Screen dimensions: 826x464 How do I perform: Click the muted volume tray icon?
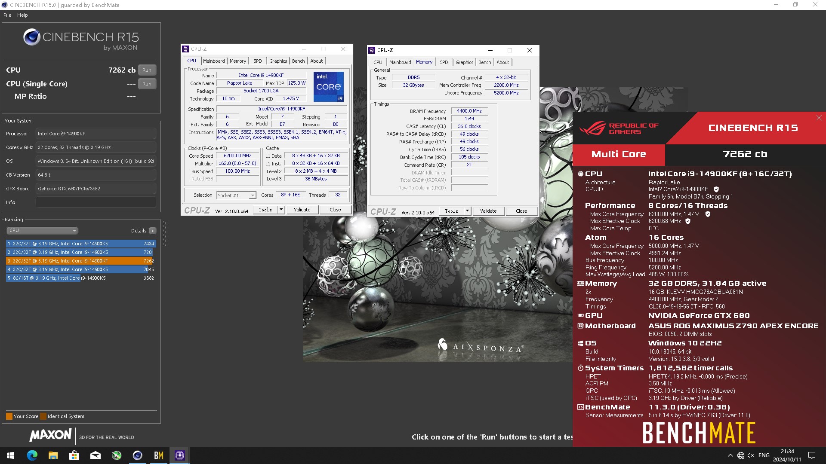coord(751,455)
